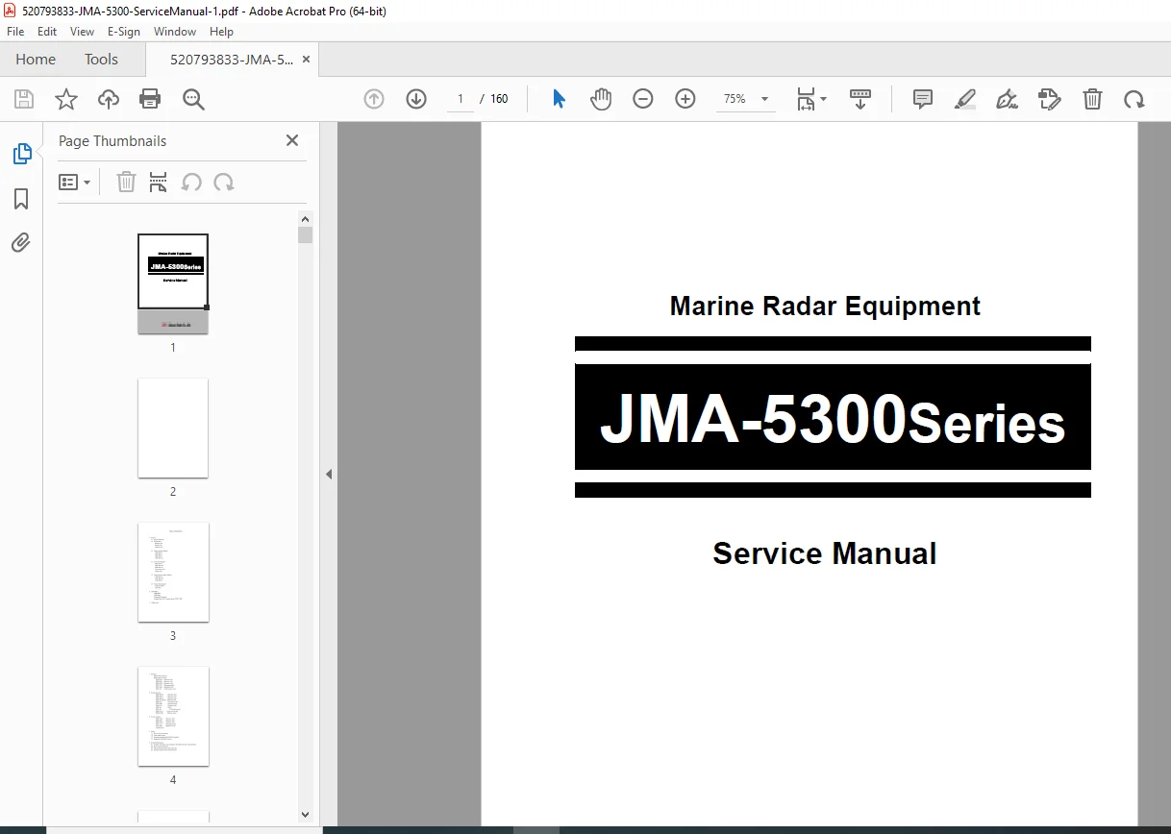Switch to the Home tab
Image resolution: width=1171 pixels, height=834 pixels.
(36, 60)
